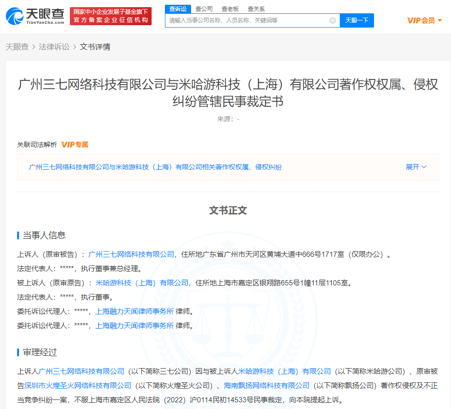Clear the search box with the X icon
Image resolution: width=451 pixels, height=409 pixels.
tap(333, 20)
